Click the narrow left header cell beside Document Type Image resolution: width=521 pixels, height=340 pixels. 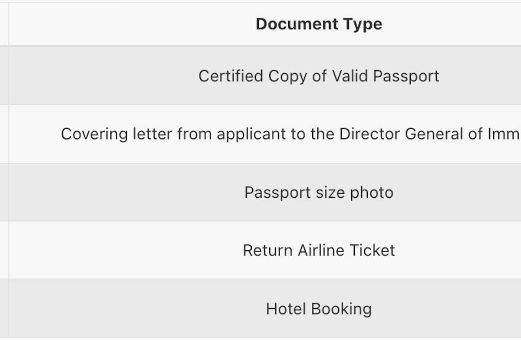point(4,24)
